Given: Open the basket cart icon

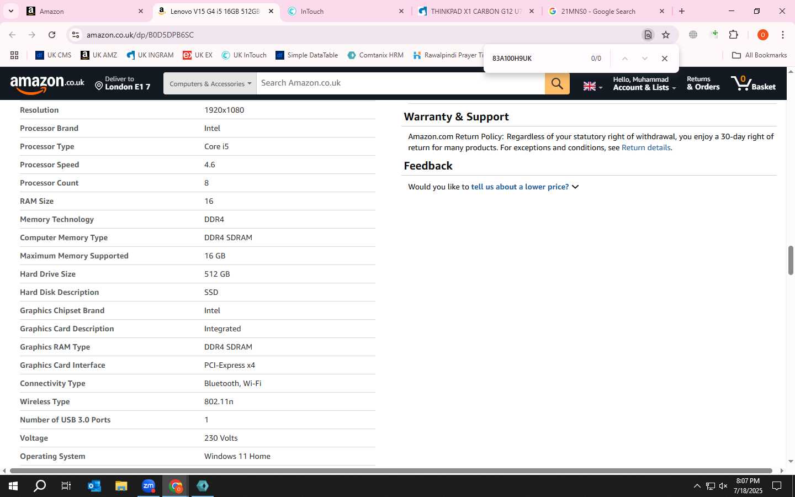Looking at the screenshot, I should point(753,83).
